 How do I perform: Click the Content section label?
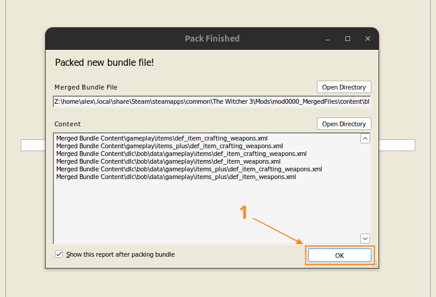click(x=68, y=124)
